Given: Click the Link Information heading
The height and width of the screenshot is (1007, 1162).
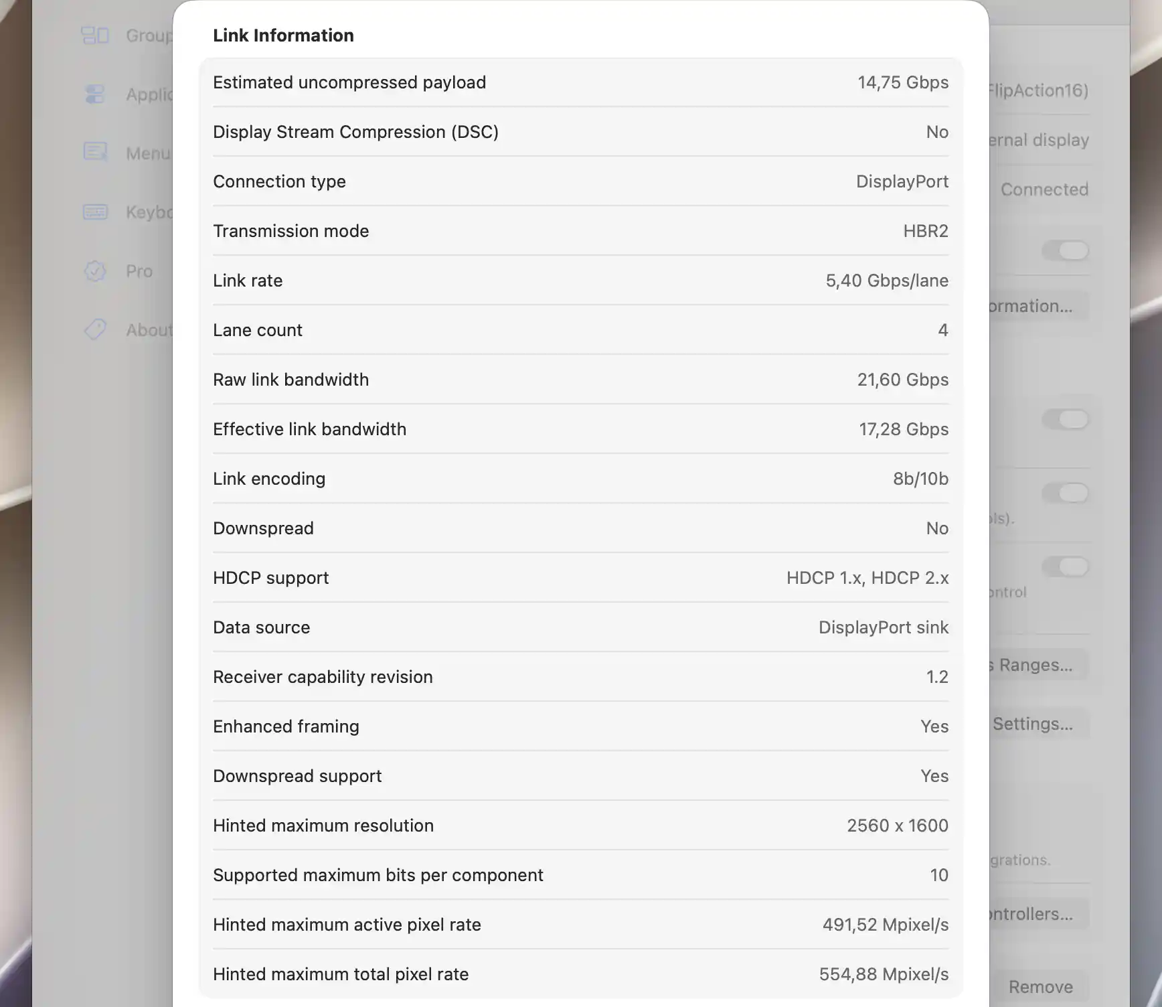Looking at the screenshot, I should 283,35.
